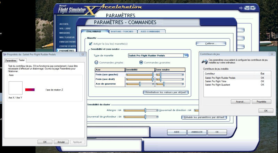Open the 'Type de manette' dropdown arrow
This screenshot has height=153, width=278.
click(186, 55)
